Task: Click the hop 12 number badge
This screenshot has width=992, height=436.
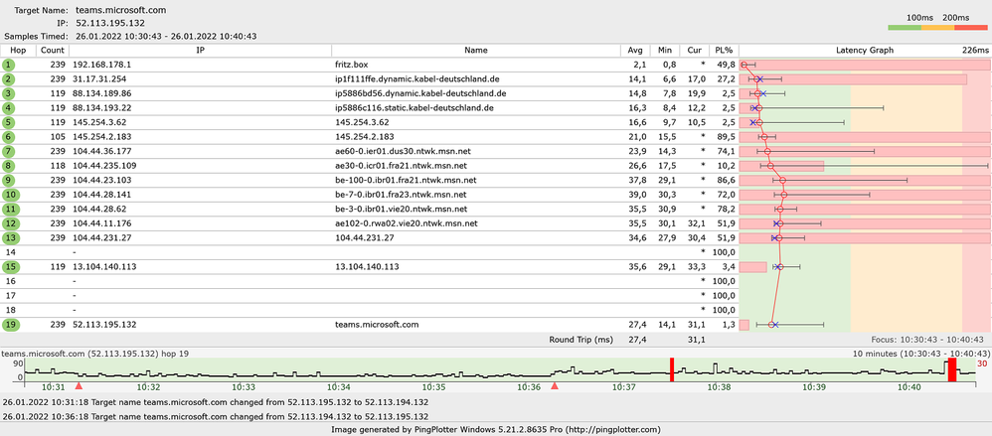Action: tap(10, 223)
